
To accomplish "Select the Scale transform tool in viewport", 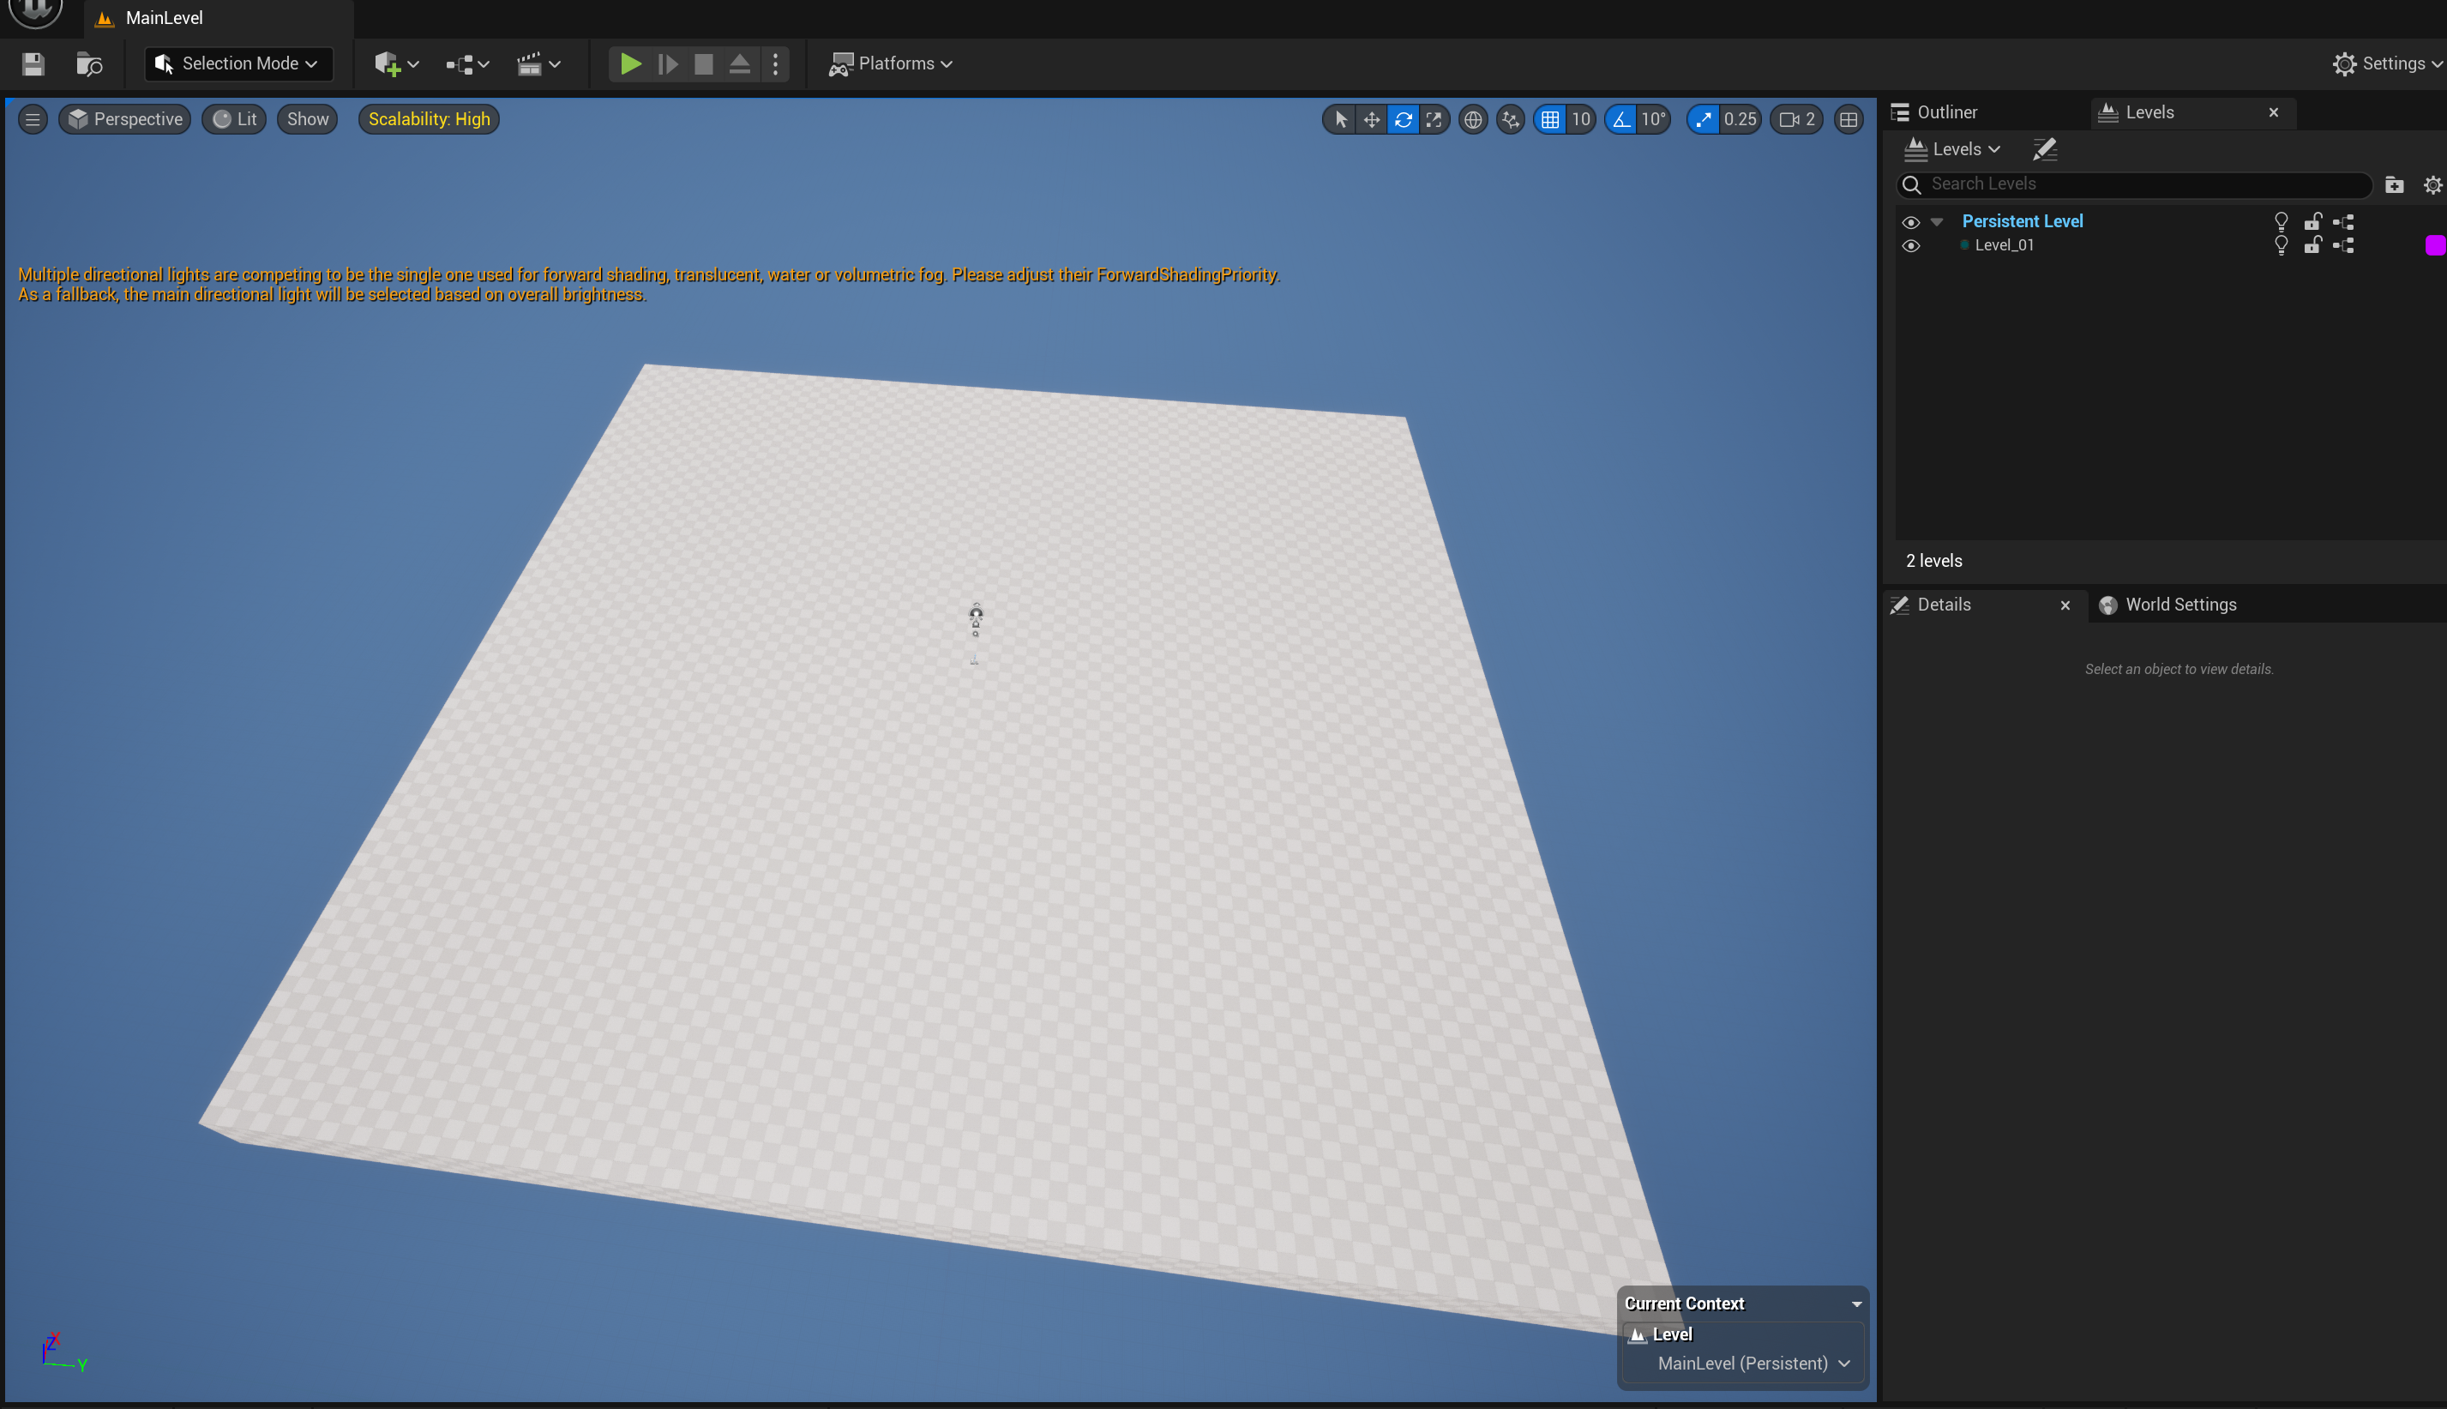I will (x=1434, y=119).
